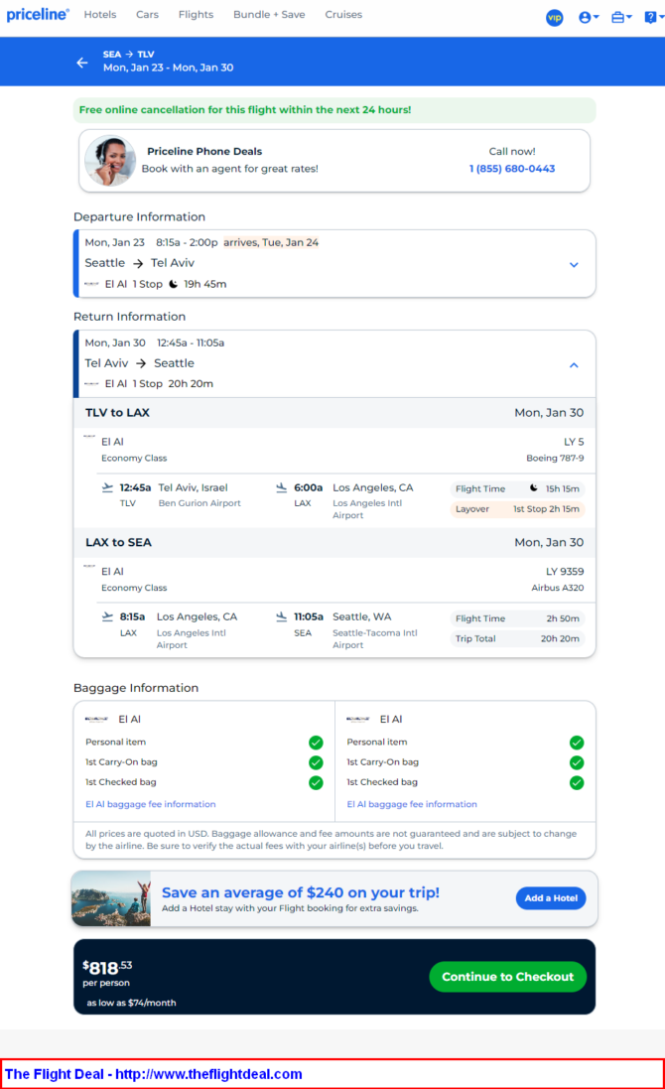Click left card 1st Checked bag checkmark
Screen dimensions: 665x1089
coord(316,782)
